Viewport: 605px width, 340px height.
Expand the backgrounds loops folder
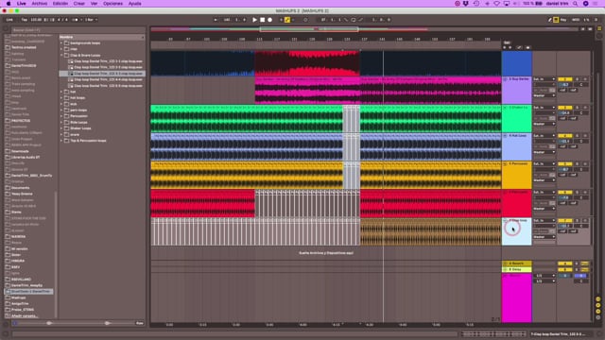[61, 43]
